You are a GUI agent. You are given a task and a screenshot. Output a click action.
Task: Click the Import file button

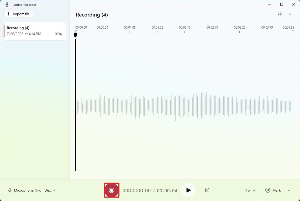pyautogui.click(x=18, y=14)
